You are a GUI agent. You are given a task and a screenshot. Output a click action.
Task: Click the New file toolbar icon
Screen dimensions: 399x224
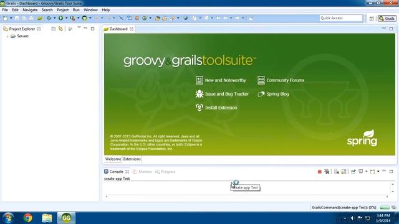point(6,18)
